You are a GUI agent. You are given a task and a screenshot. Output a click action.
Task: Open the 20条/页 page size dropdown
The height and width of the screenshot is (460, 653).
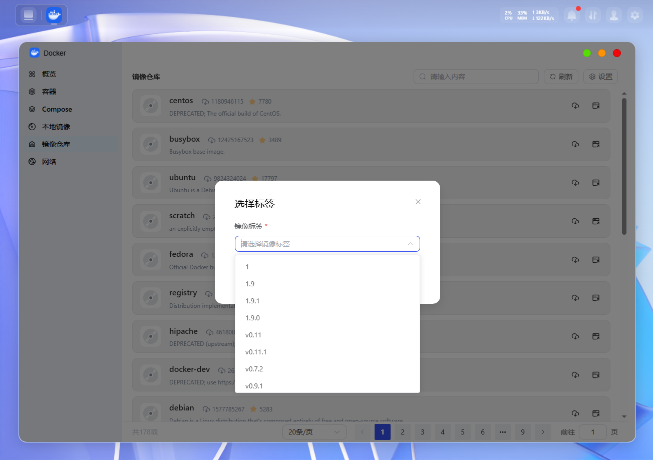pyautogui.click(x=314, y=432)
